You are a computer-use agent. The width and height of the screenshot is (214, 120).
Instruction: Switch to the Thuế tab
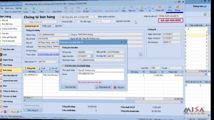(42, 68)
